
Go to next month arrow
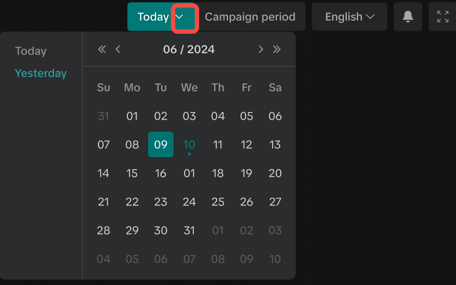261,49
